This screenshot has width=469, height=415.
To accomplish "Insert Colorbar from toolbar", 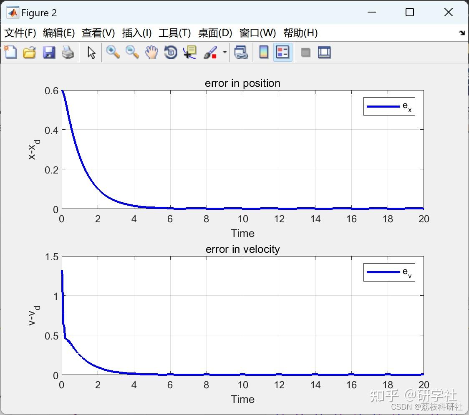I will [x=264, y=52].
